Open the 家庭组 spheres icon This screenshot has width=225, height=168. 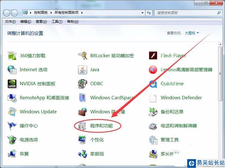coord(83,154)
